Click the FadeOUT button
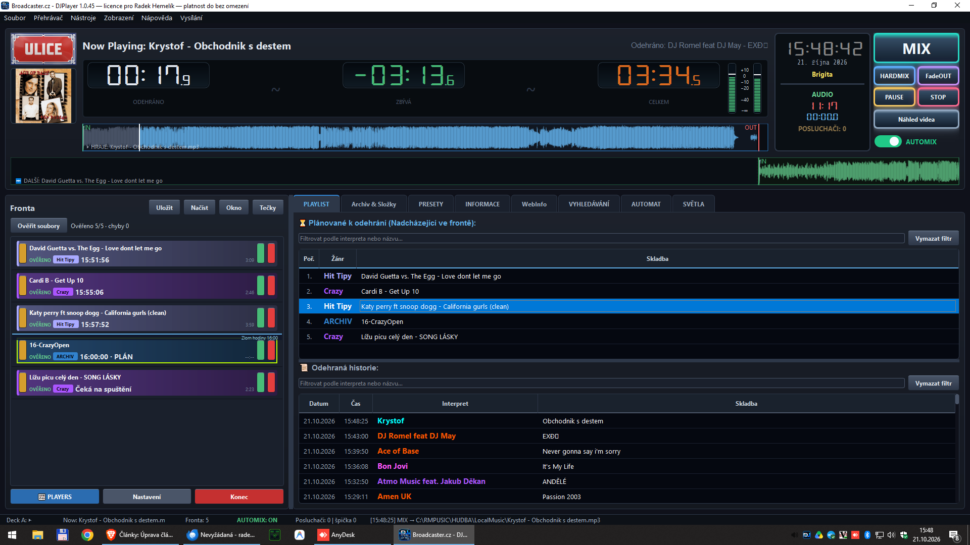970x545 pixels. click(x=938, y=76)
